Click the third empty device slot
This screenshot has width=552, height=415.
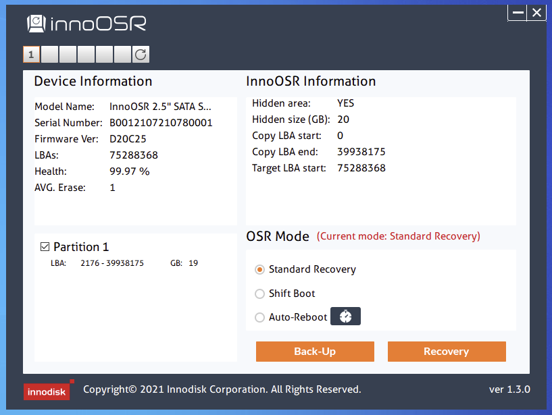(x=86, y=55)
